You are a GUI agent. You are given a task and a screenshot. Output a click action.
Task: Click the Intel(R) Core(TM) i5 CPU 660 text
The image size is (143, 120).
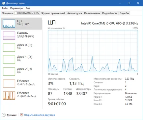(x=109, y=23)
